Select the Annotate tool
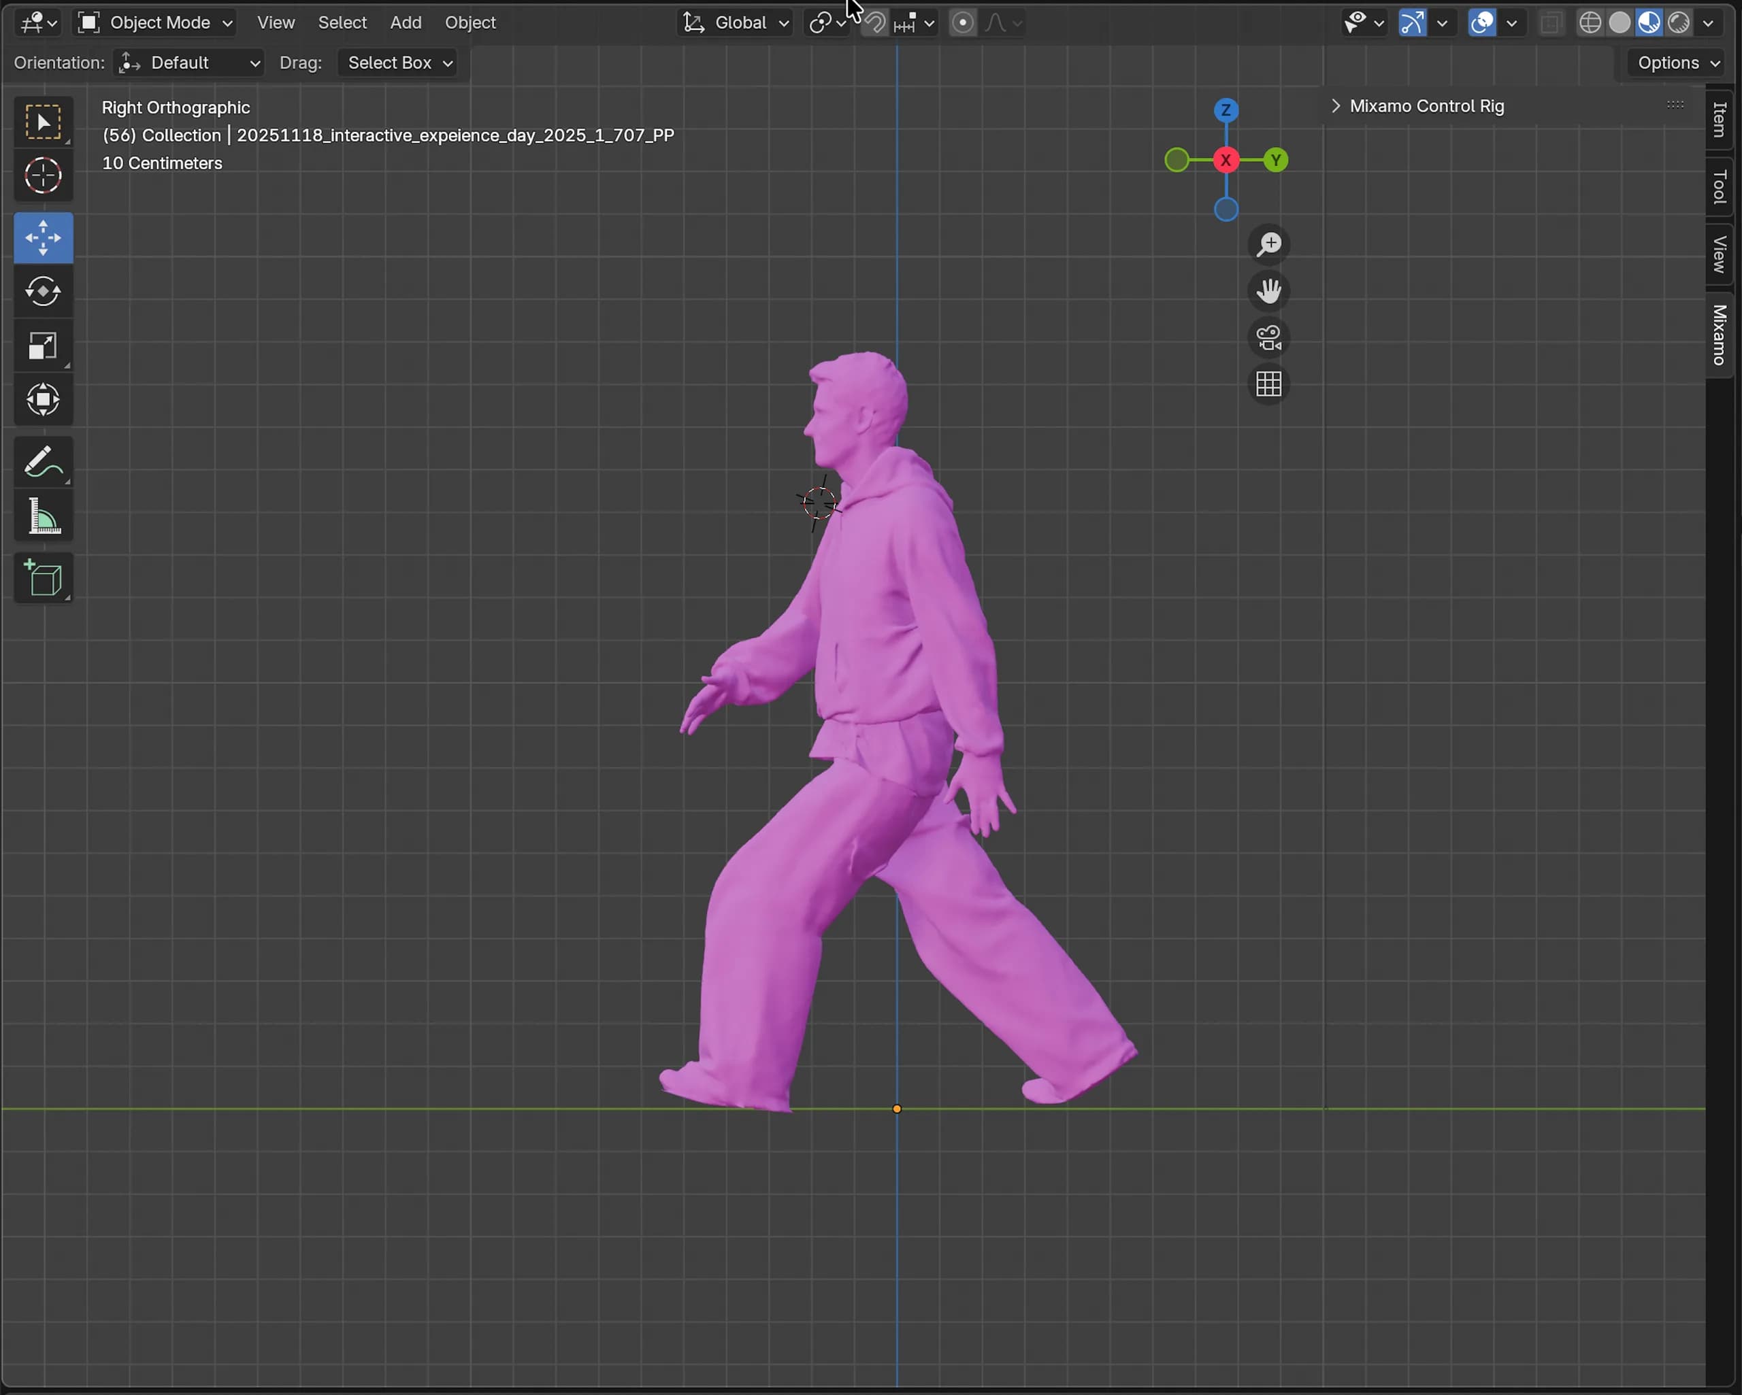1742x1395 pixels. [x=43, y=462]
